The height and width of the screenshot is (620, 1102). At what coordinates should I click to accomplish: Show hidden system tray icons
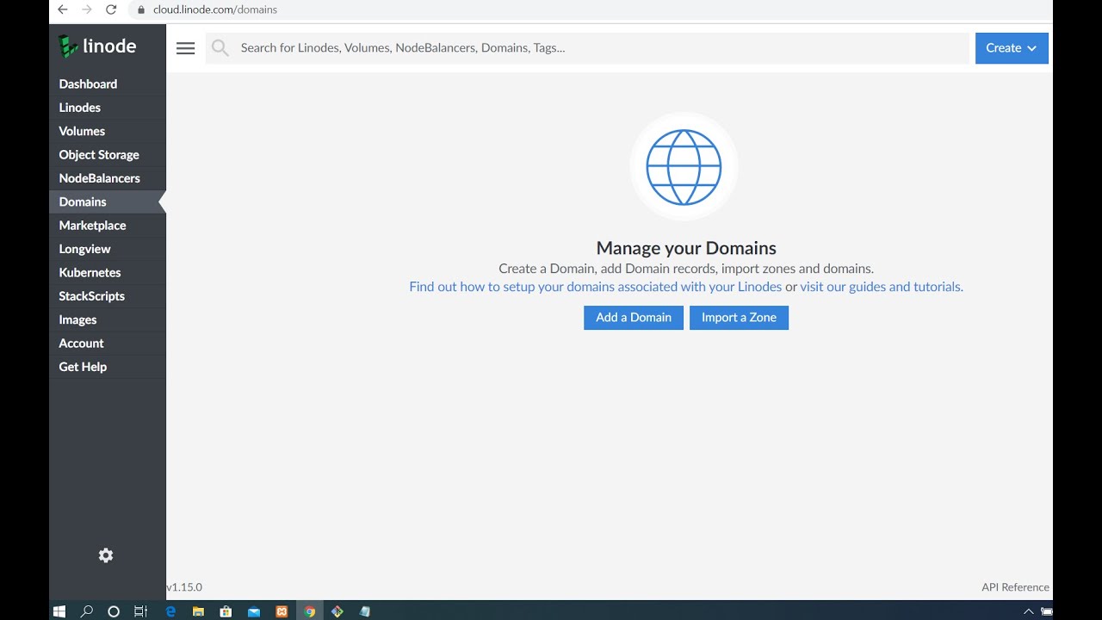tap(1028, 611)
